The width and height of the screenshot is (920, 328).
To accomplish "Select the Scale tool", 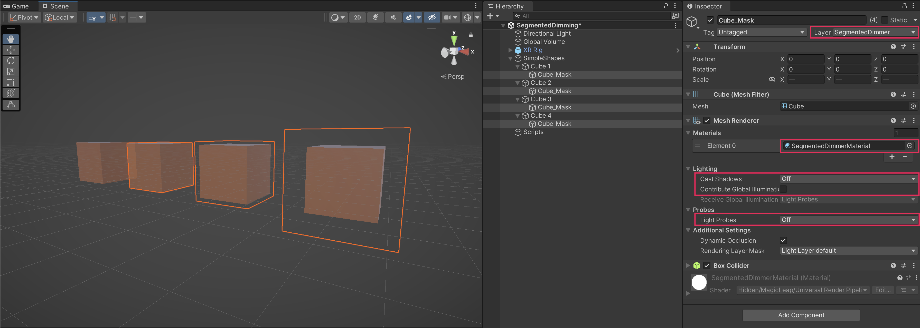I will click(11, 71).
